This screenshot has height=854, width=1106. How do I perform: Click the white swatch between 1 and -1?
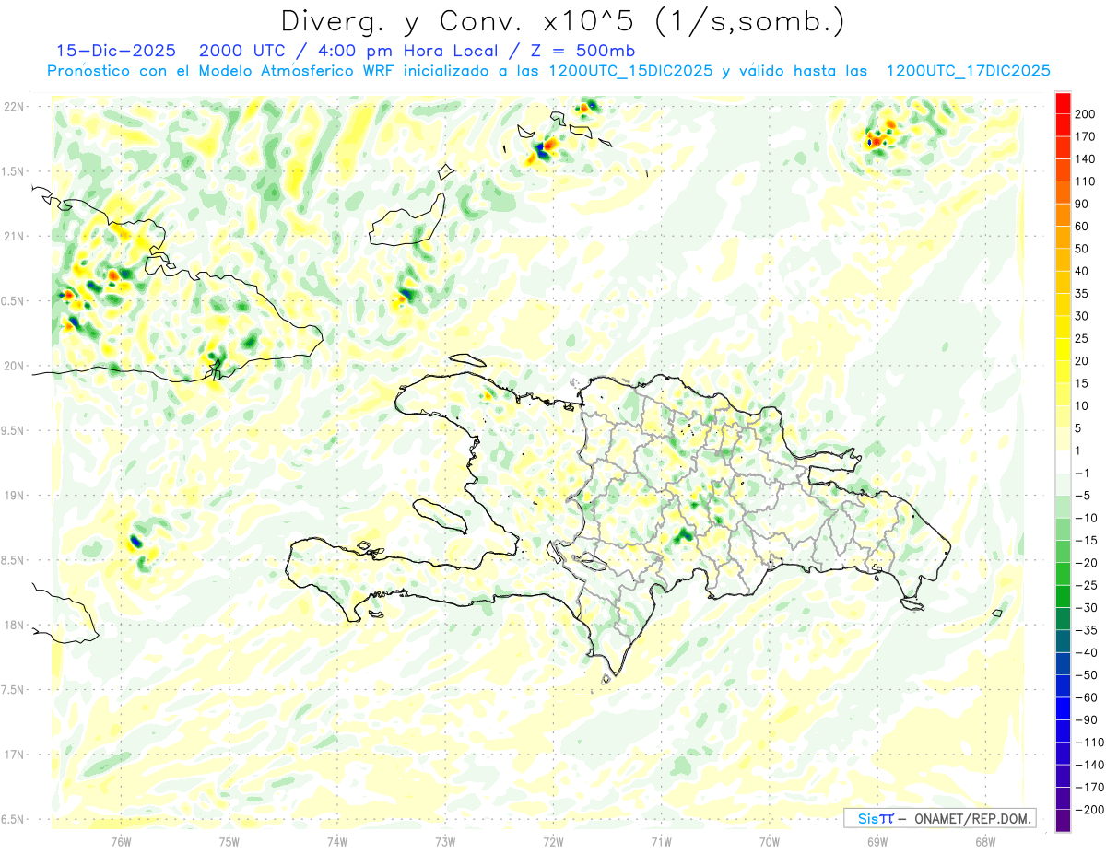tap(1063, 462)
